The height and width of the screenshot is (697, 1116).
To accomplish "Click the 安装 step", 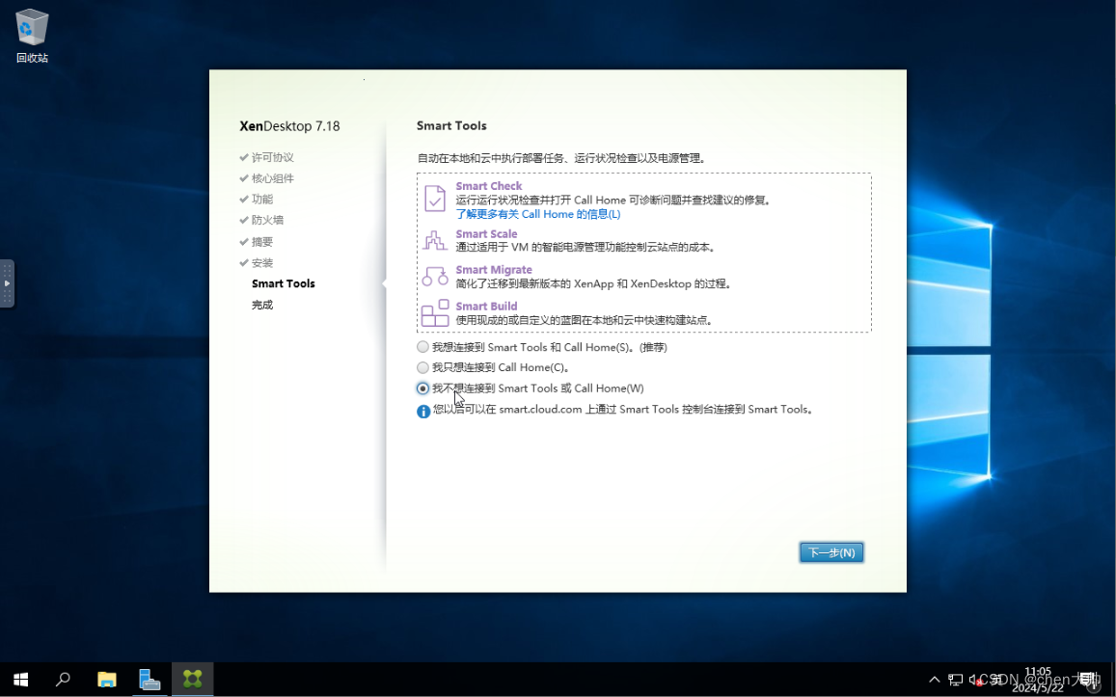I will [x=262, y=262].
